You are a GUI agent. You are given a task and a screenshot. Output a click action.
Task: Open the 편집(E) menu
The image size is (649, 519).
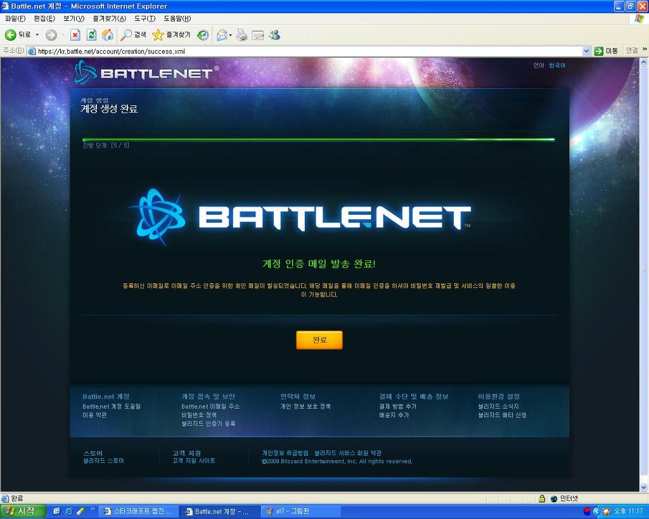(x=44, y=18)
